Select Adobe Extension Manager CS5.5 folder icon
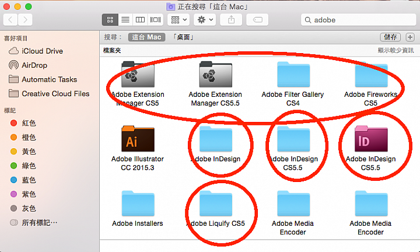This screenshot has height=252, width=420. click(215, 75)
